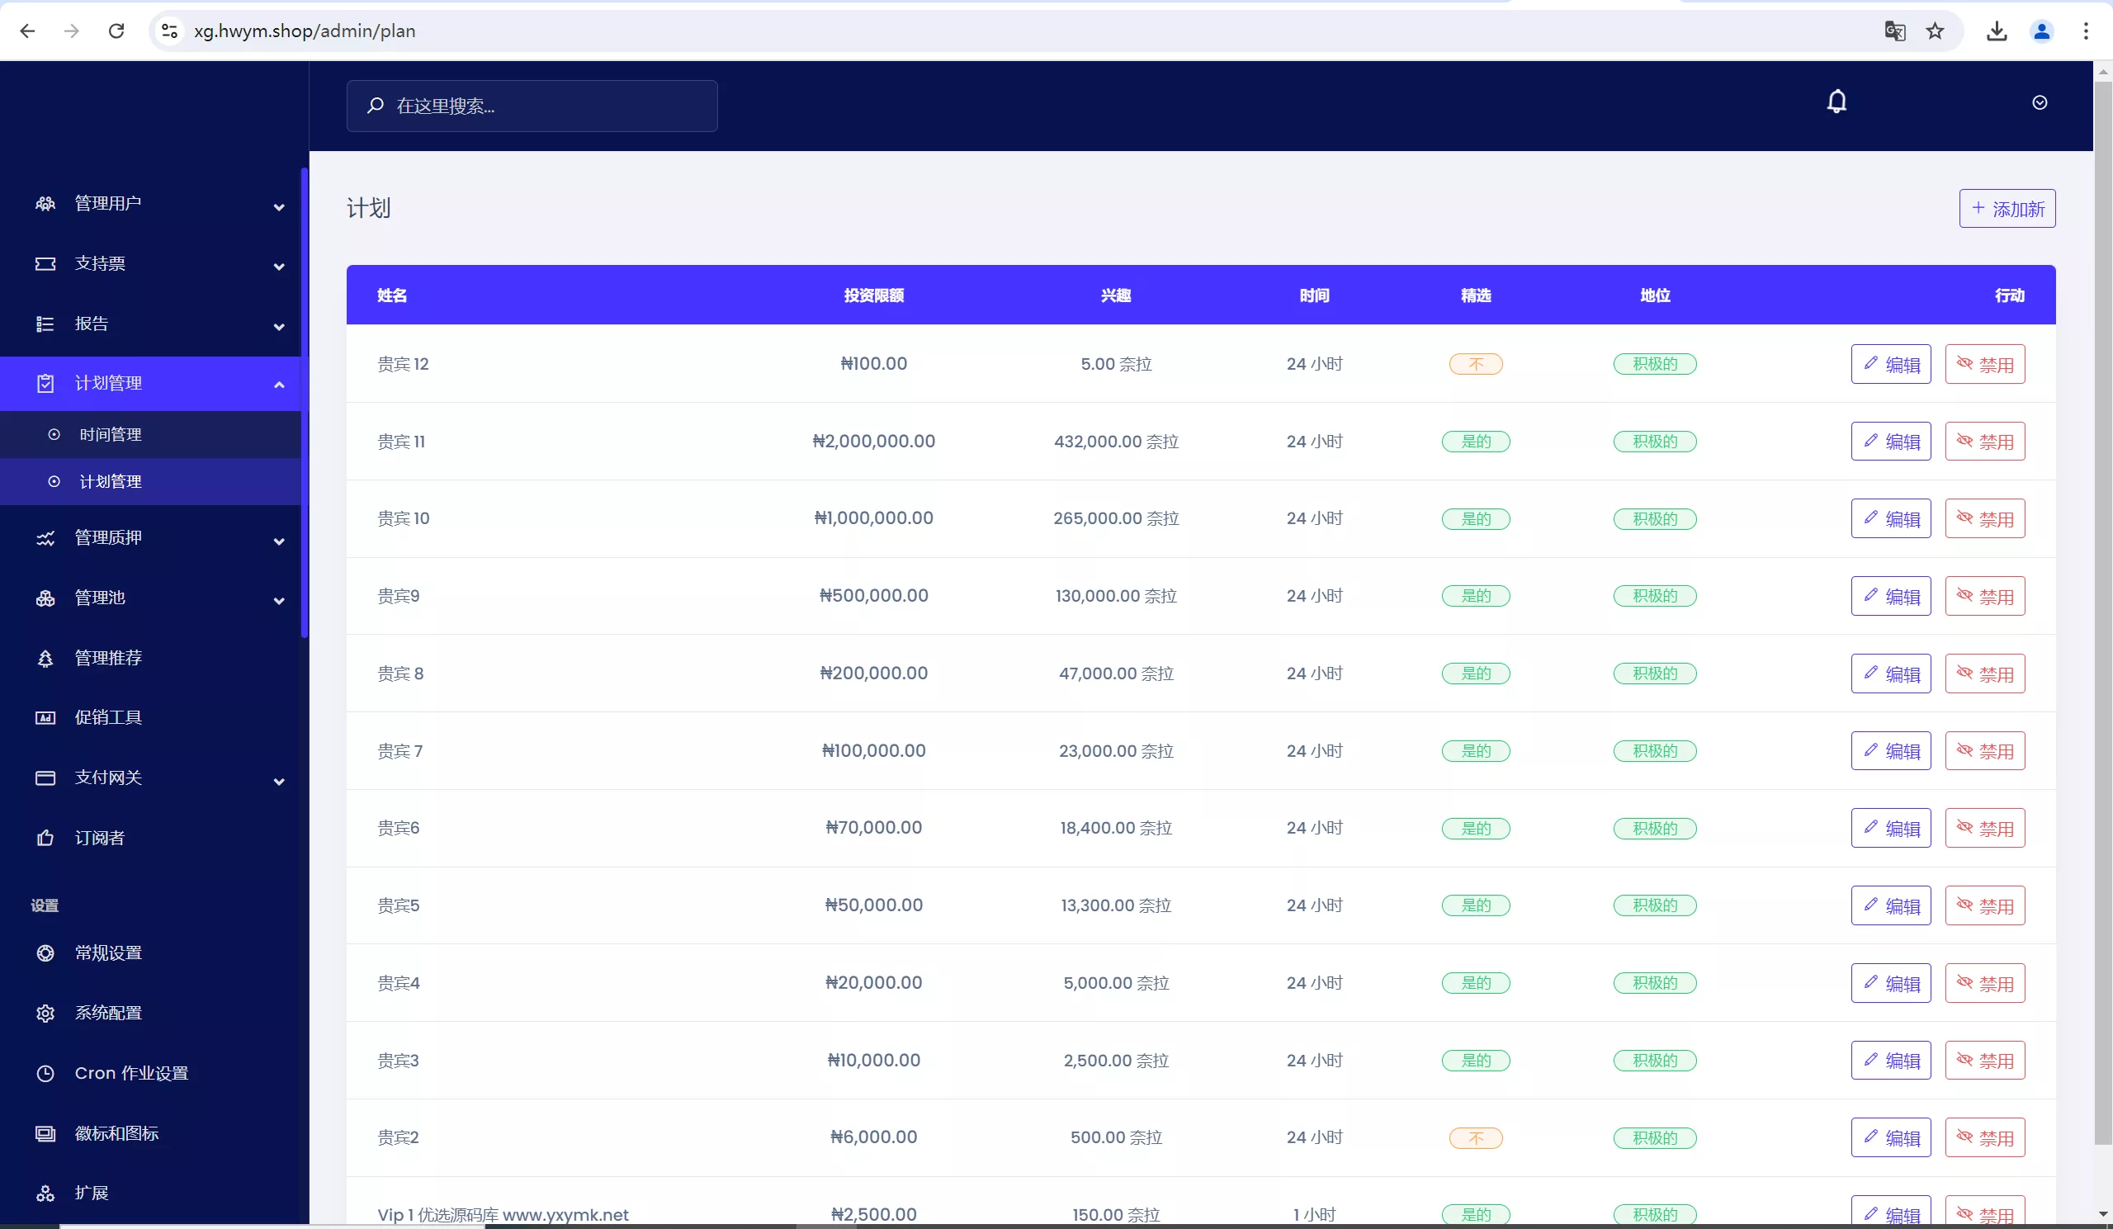Disable the 贵宾2 plan

pos(1984,1137)
